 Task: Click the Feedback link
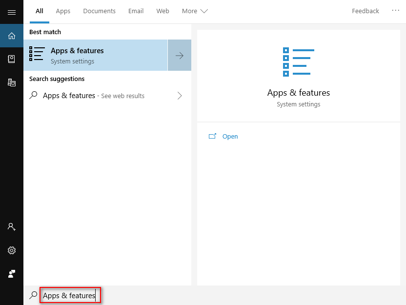tap(365, 11)
